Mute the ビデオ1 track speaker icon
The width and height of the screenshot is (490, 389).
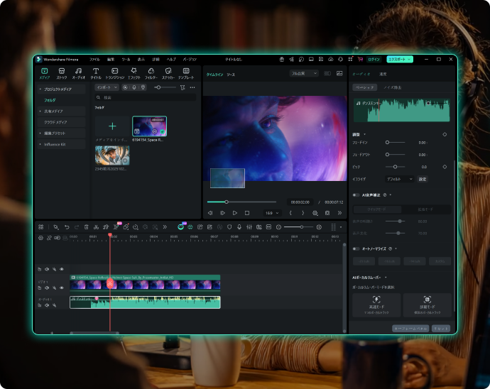(x=47, y=287)
